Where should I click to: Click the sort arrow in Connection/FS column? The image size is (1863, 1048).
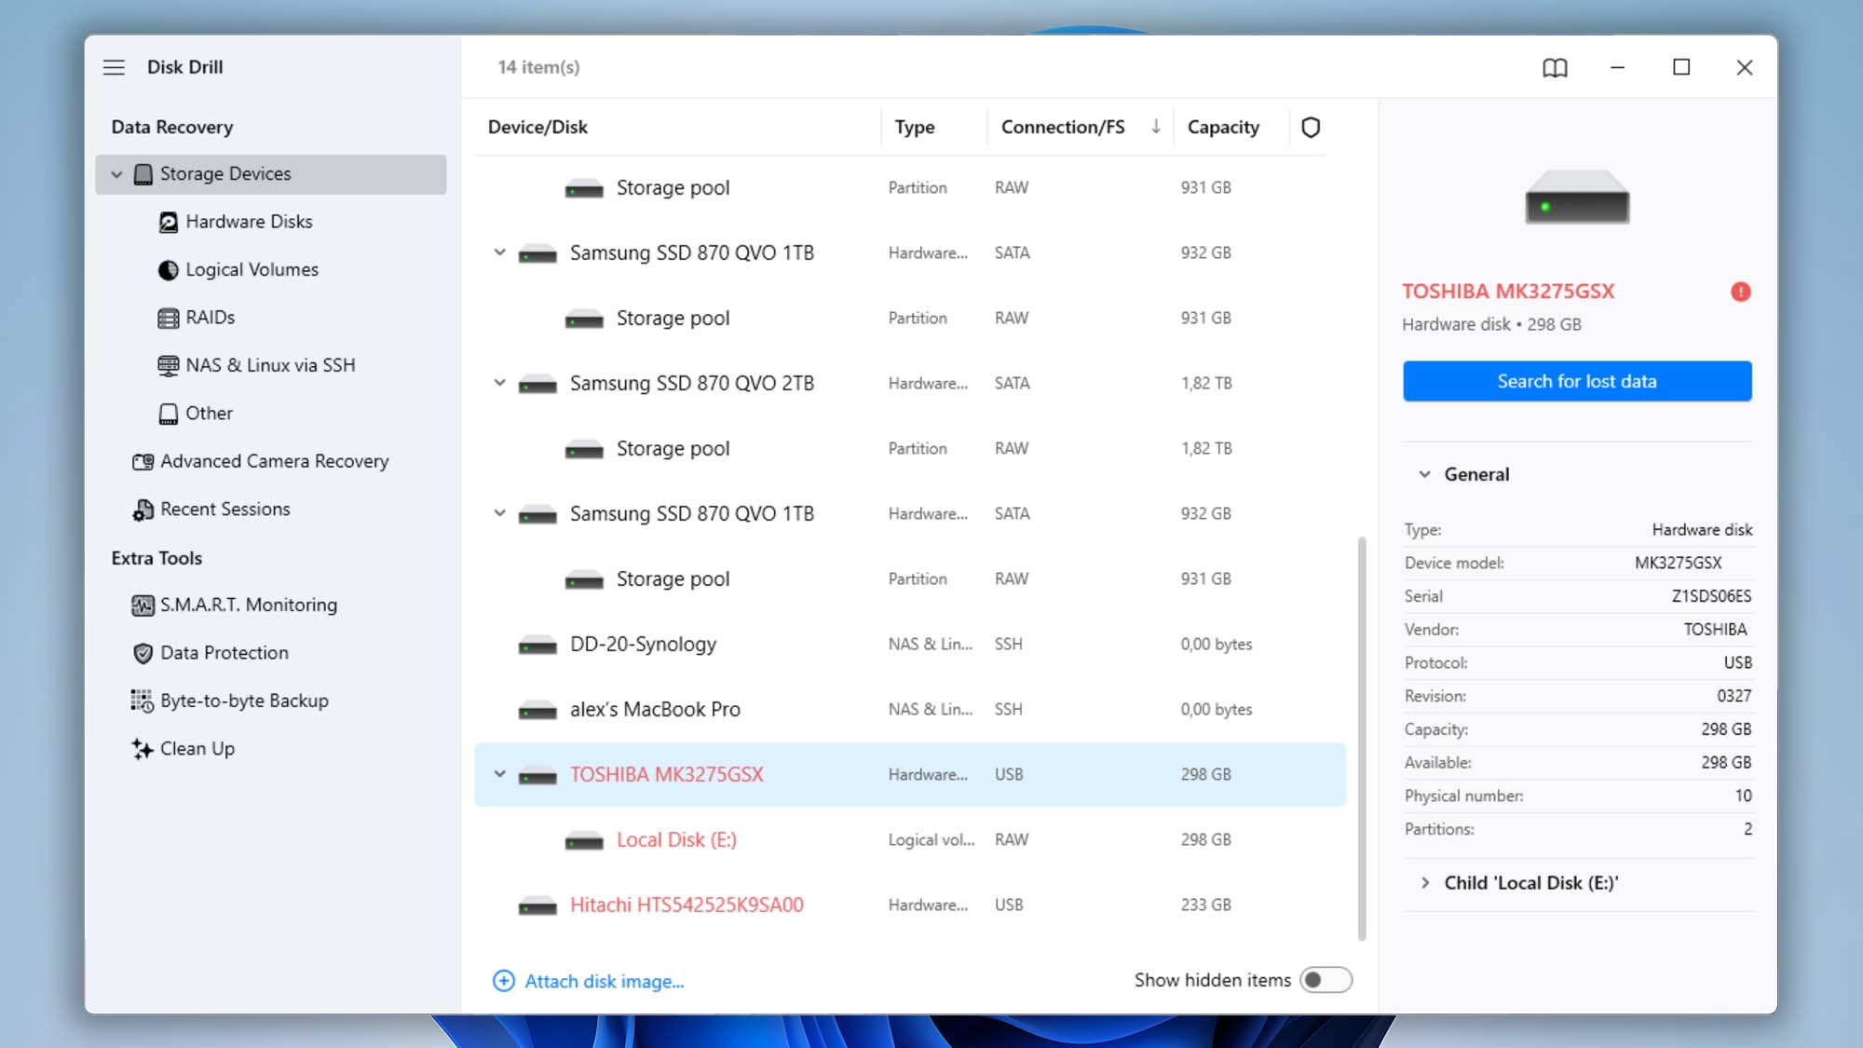tap(1155, 127)
